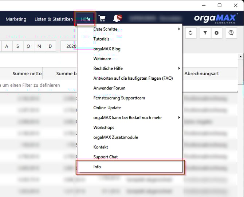Open orgaMAX Blog menu entry
Viewport: 244px width, 197px height.
(x=130, y=49)
